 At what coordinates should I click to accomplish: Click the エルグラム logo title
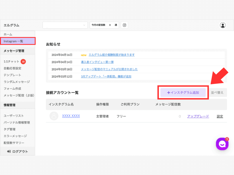pyautogui.click(x=11, y=25)
